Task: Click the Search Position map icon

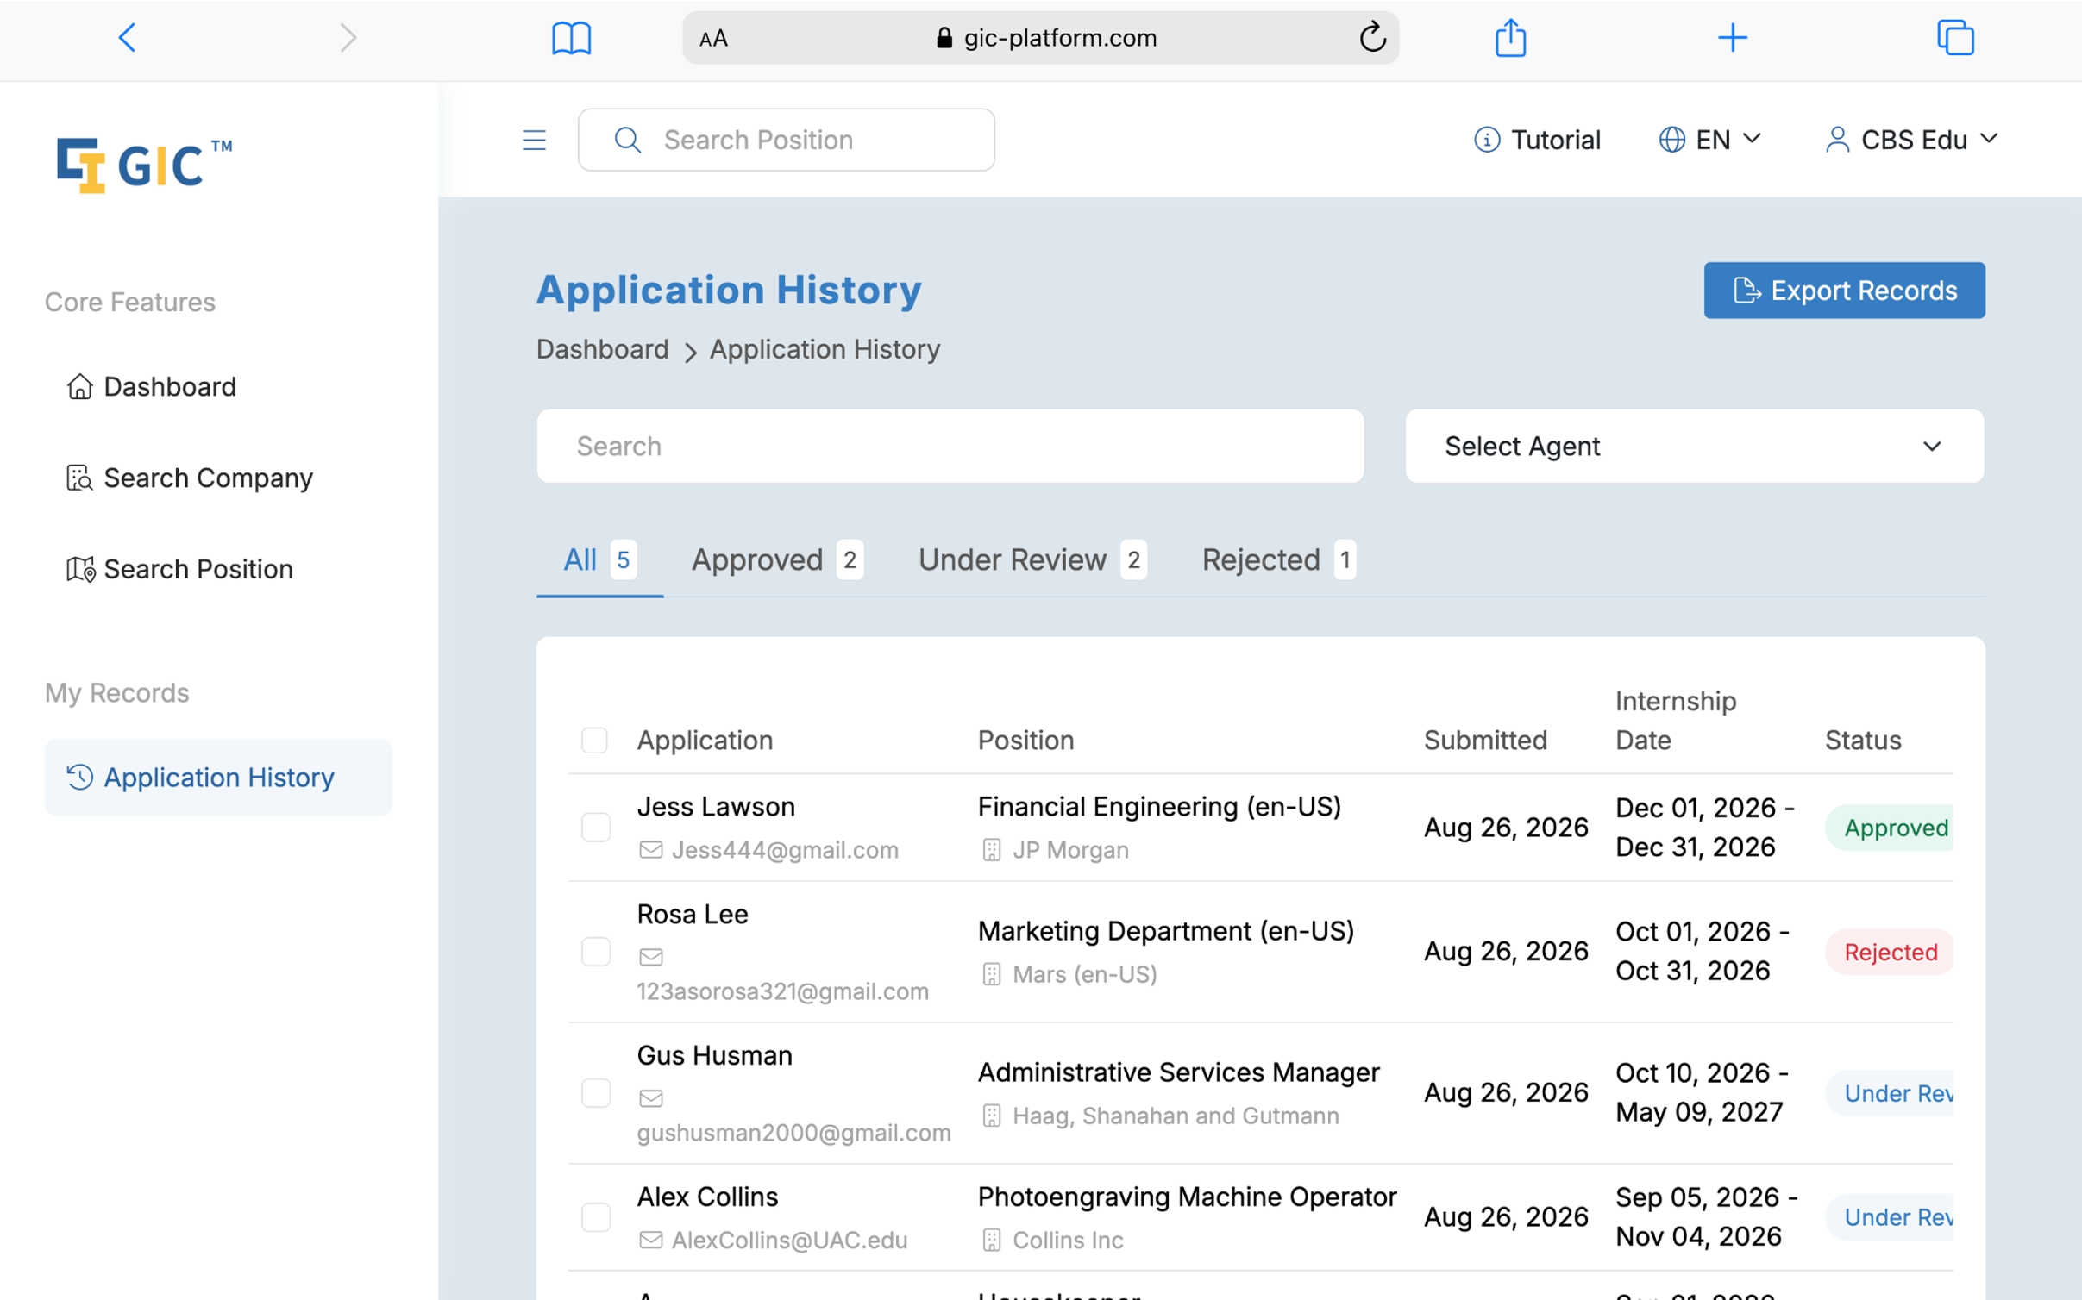Action: [80, 569]
